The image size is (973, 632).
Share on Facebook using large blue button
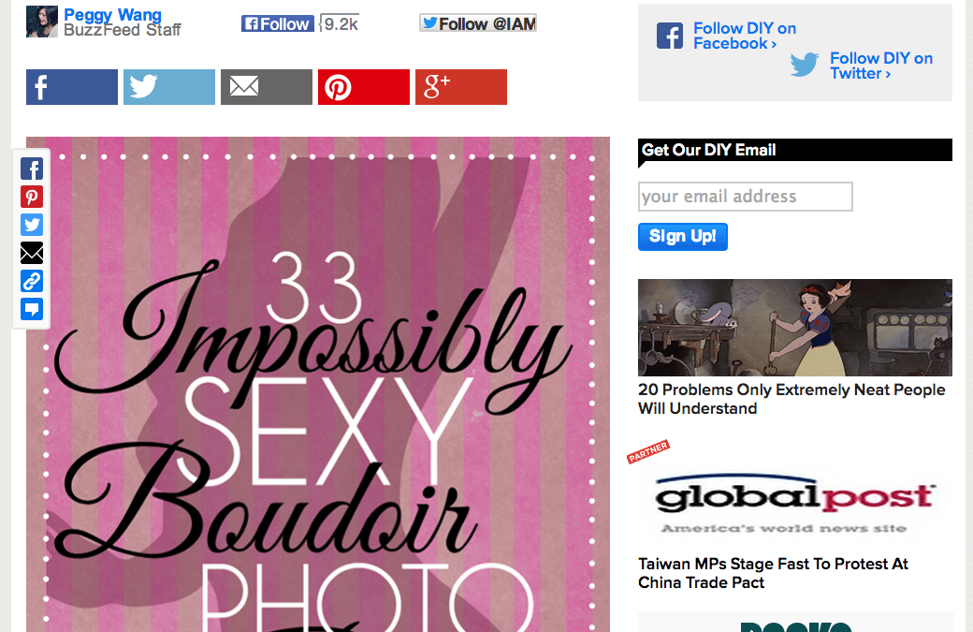point(71,87)
